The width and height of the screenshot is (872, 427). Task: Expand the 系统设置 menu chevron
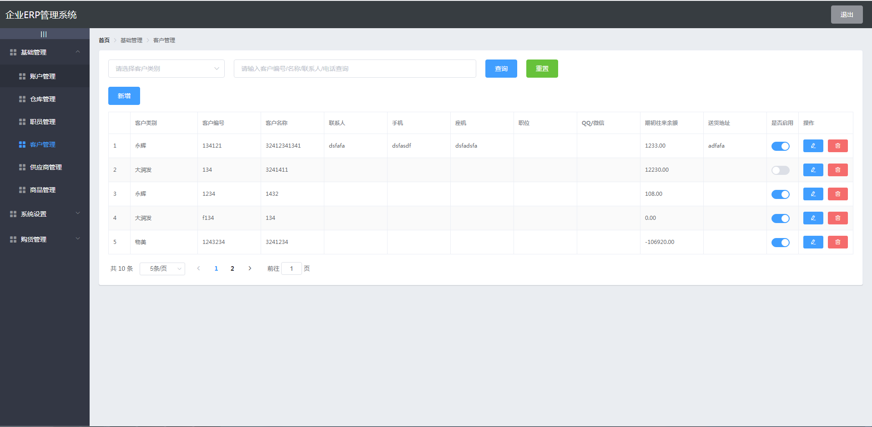pyautogui.click(x=78, y=213)
